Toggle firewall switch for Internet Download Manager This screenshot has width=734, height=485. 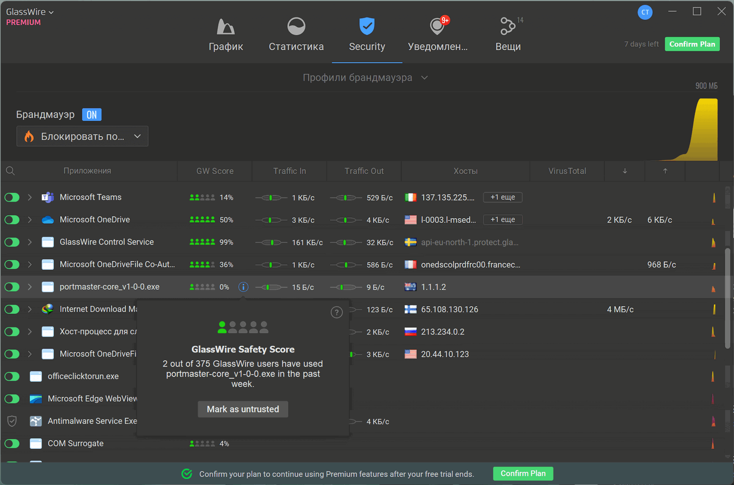(x=12, y=309)
